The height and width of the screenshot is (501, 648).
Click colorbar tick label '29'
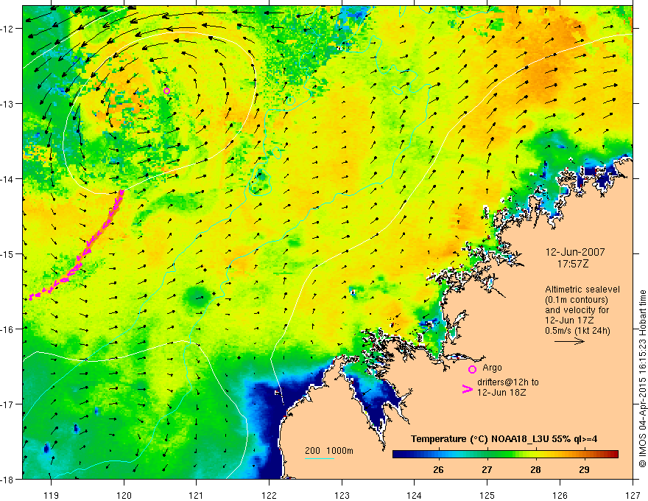coord(584,469)
